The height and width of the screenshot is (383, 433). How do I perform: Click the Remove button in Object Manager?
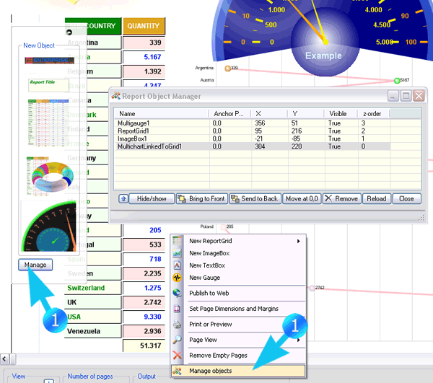pyautogui.click(x=341, y=198)
